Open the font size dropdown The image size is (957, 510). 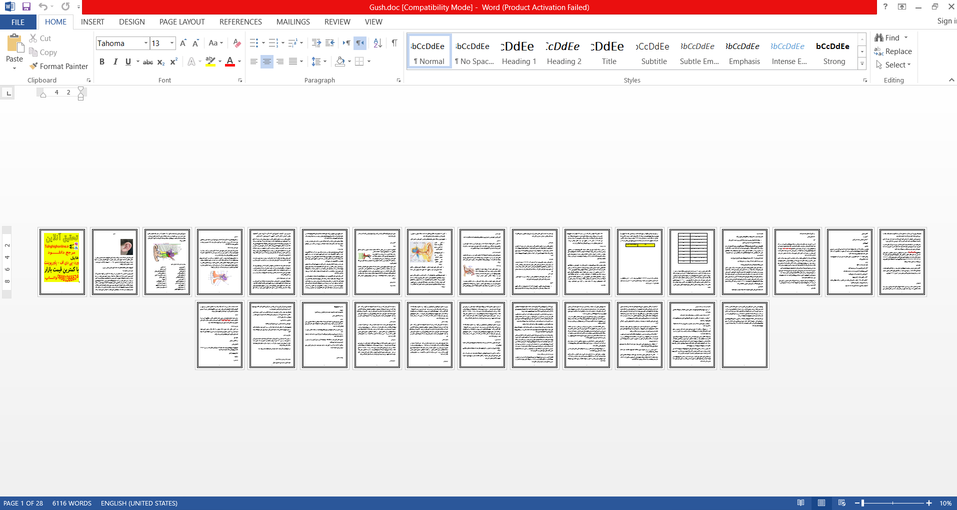pyautogui.click(x=172, y=43)
